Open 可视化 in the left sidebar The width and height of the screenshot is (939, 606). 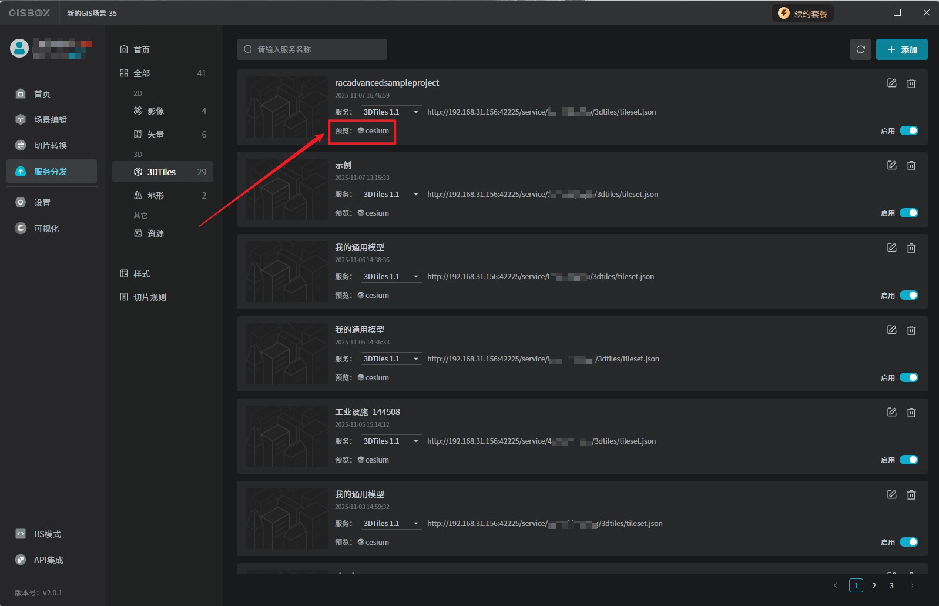[46, 228]
